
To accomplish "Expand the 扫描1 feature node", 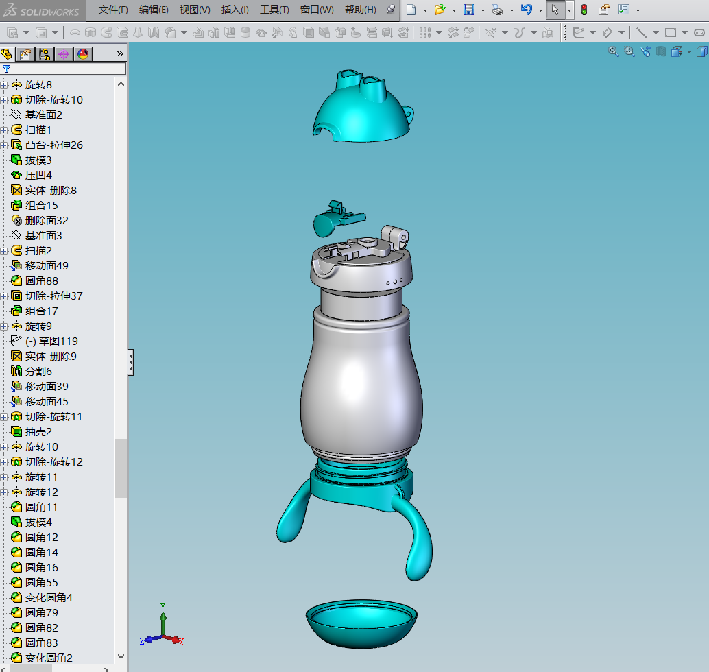I will [x=4, y=130].
